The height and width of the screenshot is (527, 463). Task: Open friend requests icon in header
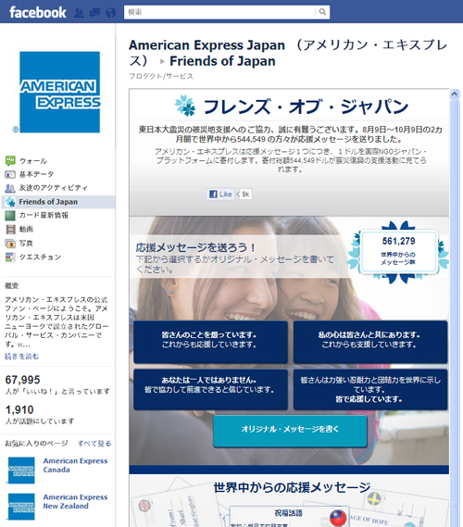pyautogui.click(x=79, y=13)
